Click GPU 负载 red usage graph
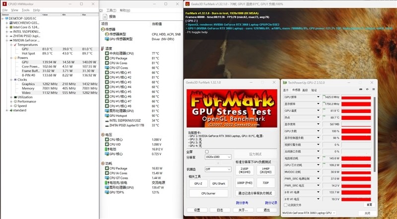 pyautogui.click(x=356, y=131)
